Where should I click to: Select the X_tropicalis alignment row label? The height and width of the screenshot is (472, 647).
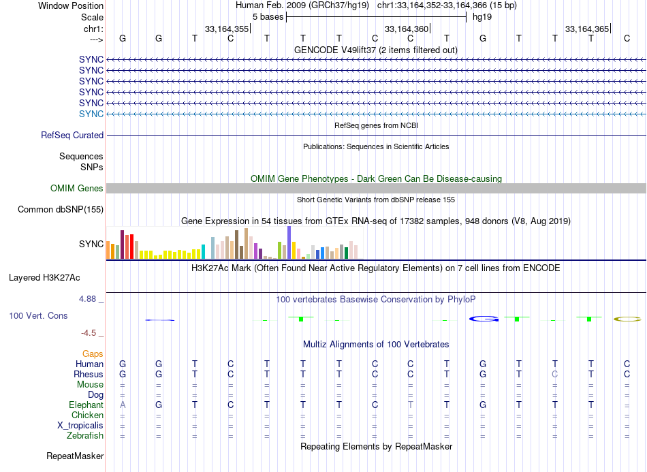80,426
